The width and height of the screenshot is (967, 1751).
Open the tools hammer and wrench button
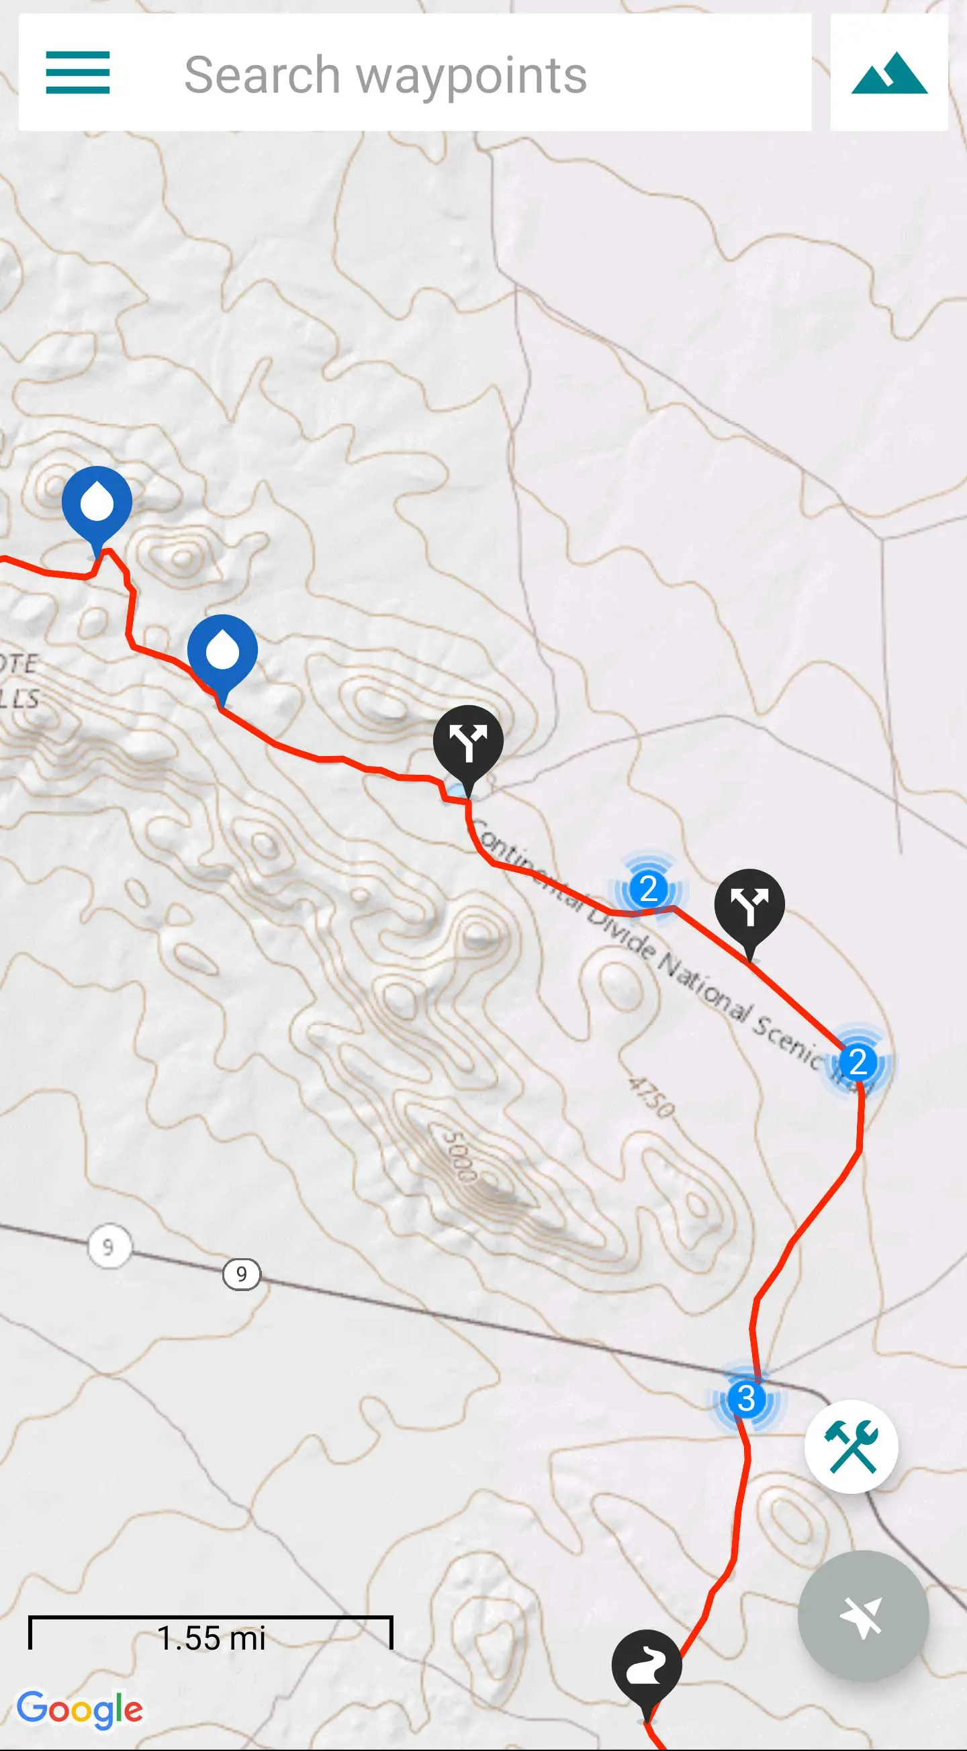click(851, 1447)
